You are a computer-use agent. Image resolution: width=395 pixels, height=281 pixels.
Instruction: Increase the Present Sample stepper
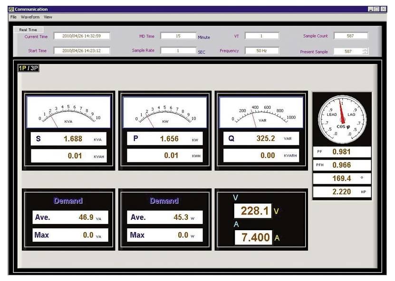pos(365,49)
